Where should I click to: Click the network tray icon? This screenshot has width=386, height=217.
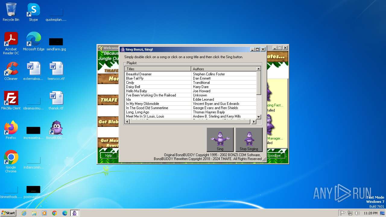350,213
